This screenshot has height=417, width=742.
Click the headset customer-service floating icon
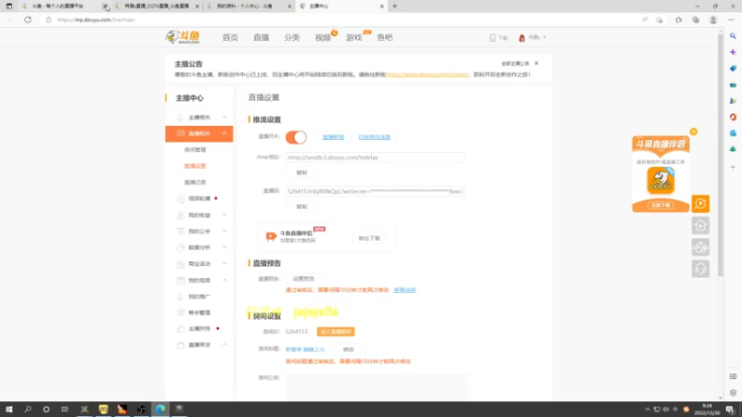(x=700, y=269)
